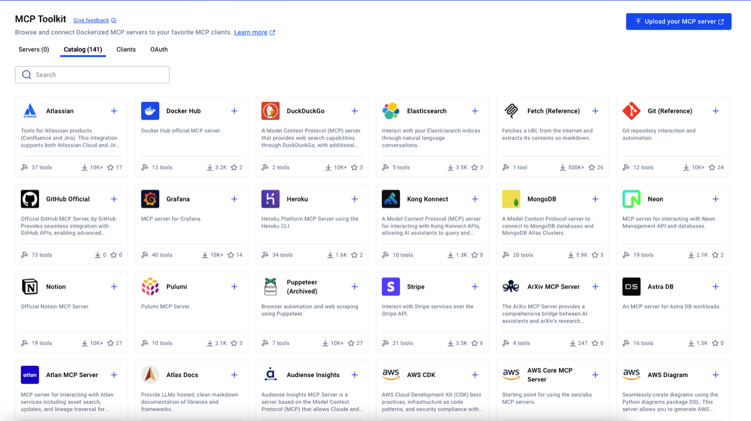Add Astra DB server with plus icon
The image size is (751, 421).
point(716,287)
